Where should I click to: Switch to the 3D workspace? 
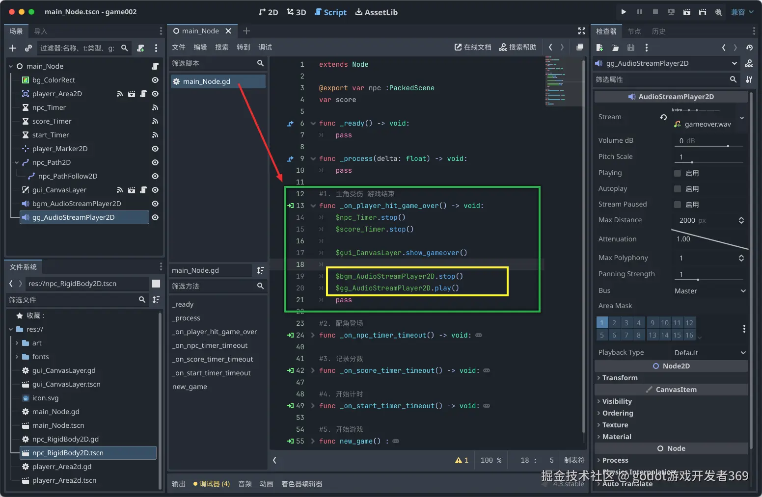coord(297,12)
